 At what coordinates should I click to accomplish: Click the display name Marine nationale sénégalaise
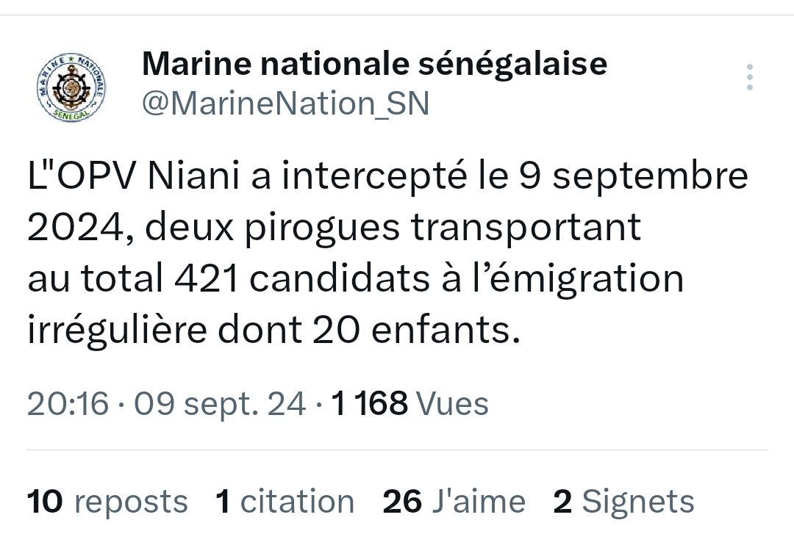(374, 64)
